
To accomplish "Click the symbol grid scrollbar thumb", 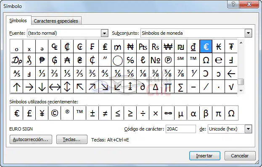I will coord(241,82).
